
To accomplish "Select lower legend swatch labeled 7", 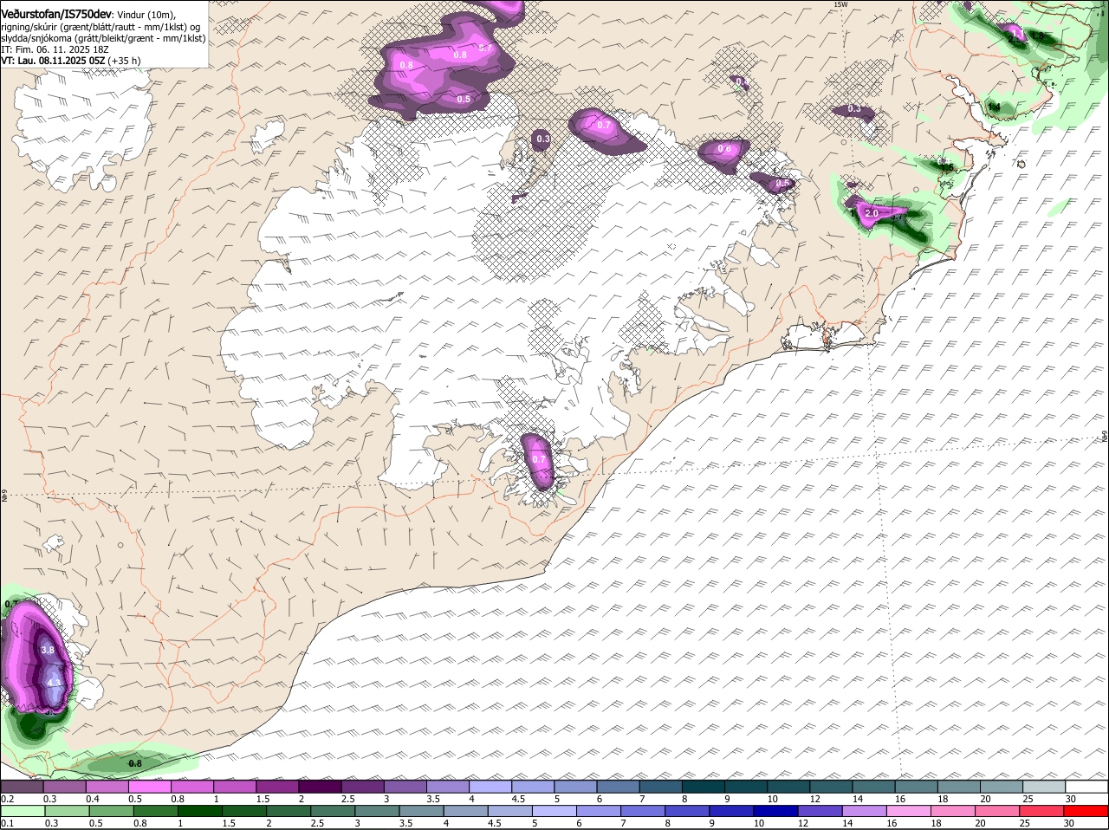I will pyautogui.click(x=644, y=812).
